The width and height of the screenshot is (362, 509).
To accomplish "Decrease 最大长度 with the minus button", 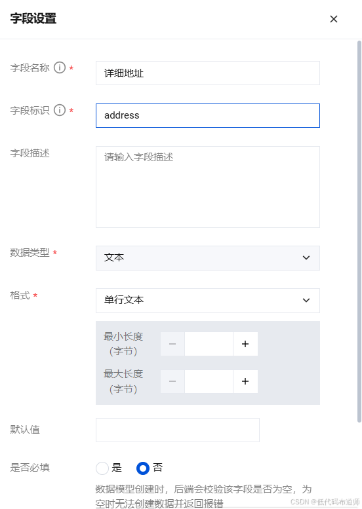I will 172,381.
